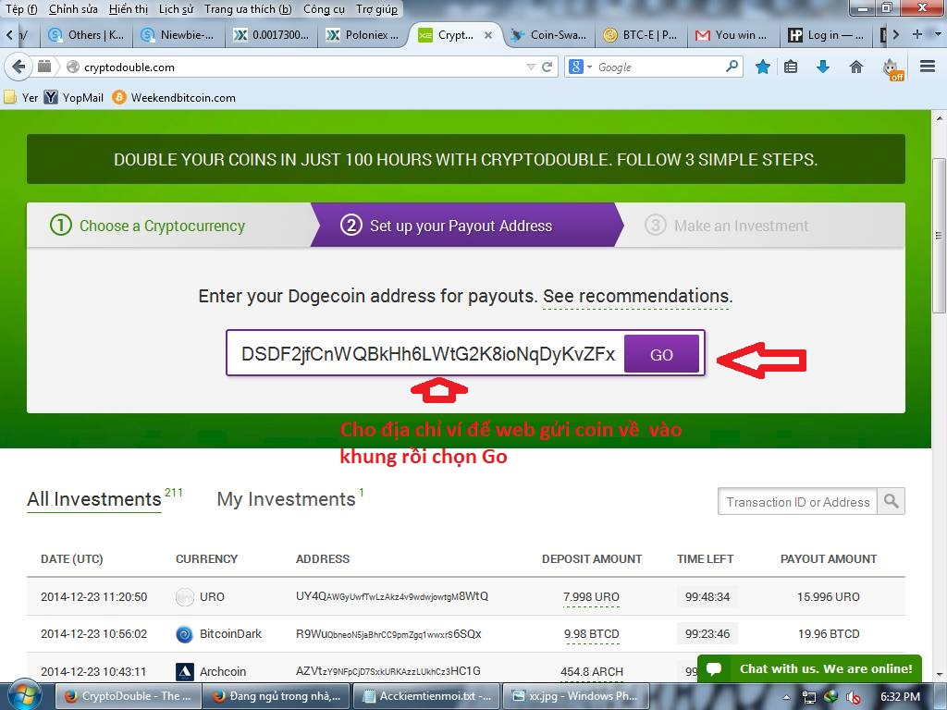
Task: Close the CryptoDouble tab
Action: click(488, 36)
